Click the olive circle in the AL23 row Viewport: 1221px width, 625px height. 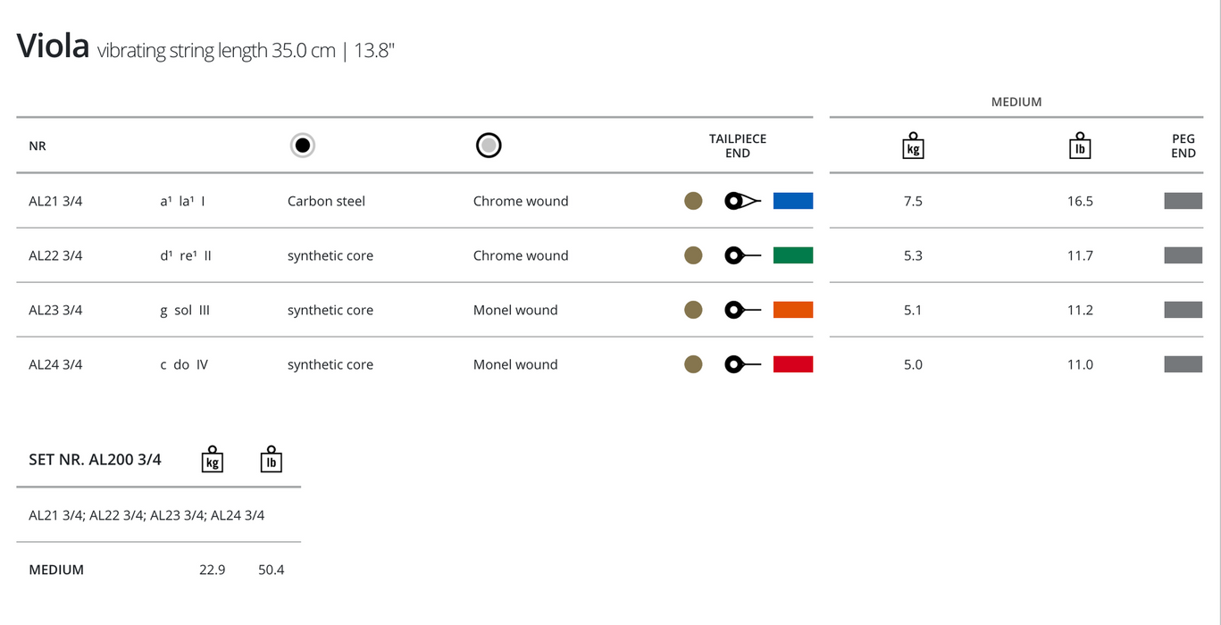(693, 310)
